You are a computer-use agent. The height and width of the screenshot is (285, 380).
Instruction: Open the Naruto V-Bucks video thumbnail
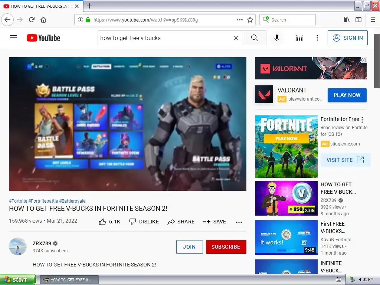(x=286, y=198)
